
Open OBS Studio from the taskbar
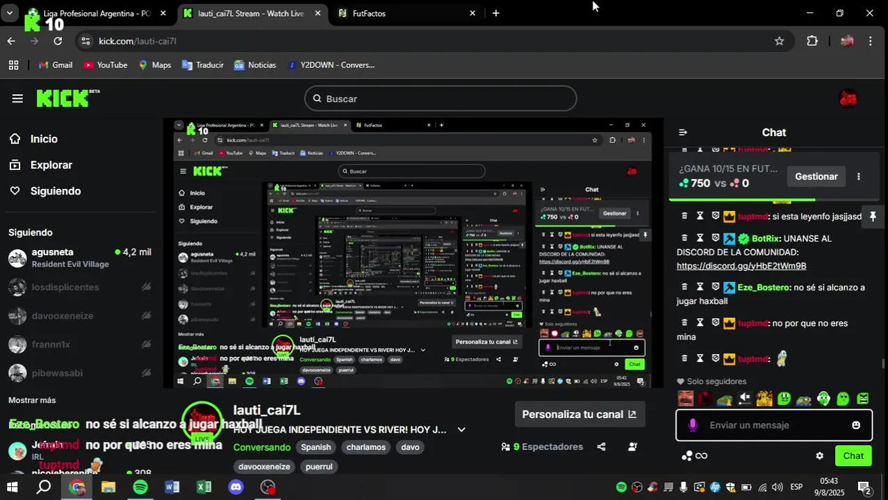[x=268, y=487]
